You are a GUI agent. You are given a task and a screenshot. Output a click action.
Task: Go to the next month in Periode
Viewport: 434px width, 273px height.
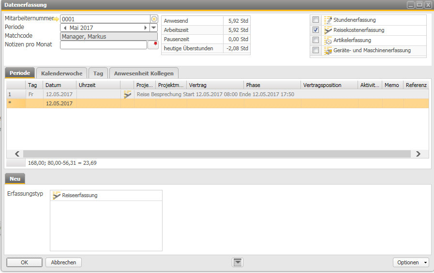point(146,28)
